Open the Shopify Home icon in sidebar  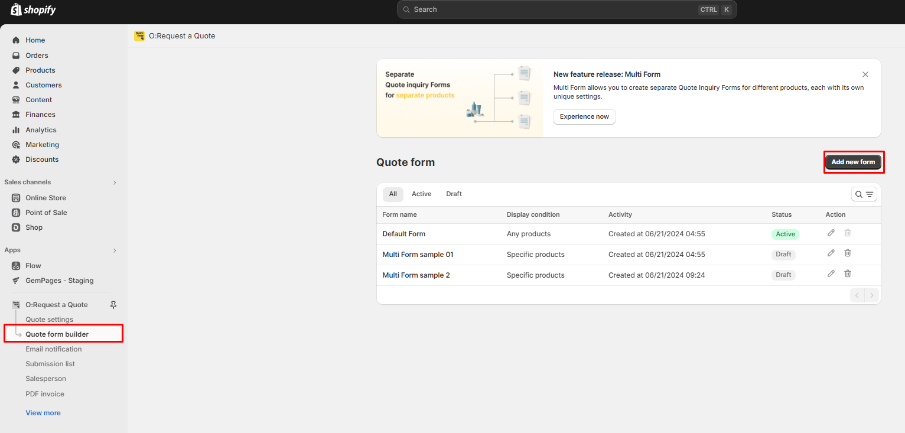tap(16, 40)
